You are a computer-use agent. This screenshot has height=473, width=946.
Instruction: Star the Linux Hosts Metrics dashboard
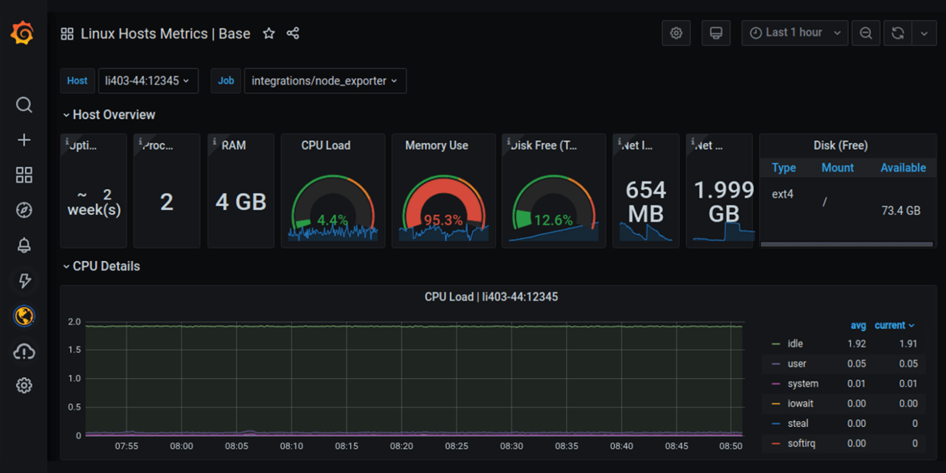[x=269, y=34]
